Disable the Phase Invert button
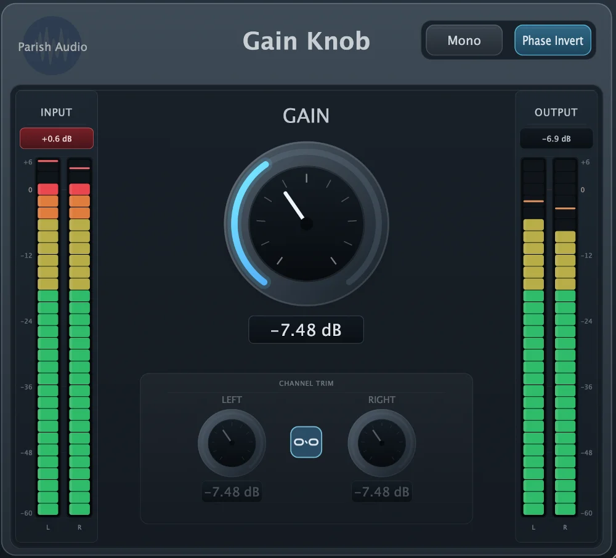 [x=553, y=41]
